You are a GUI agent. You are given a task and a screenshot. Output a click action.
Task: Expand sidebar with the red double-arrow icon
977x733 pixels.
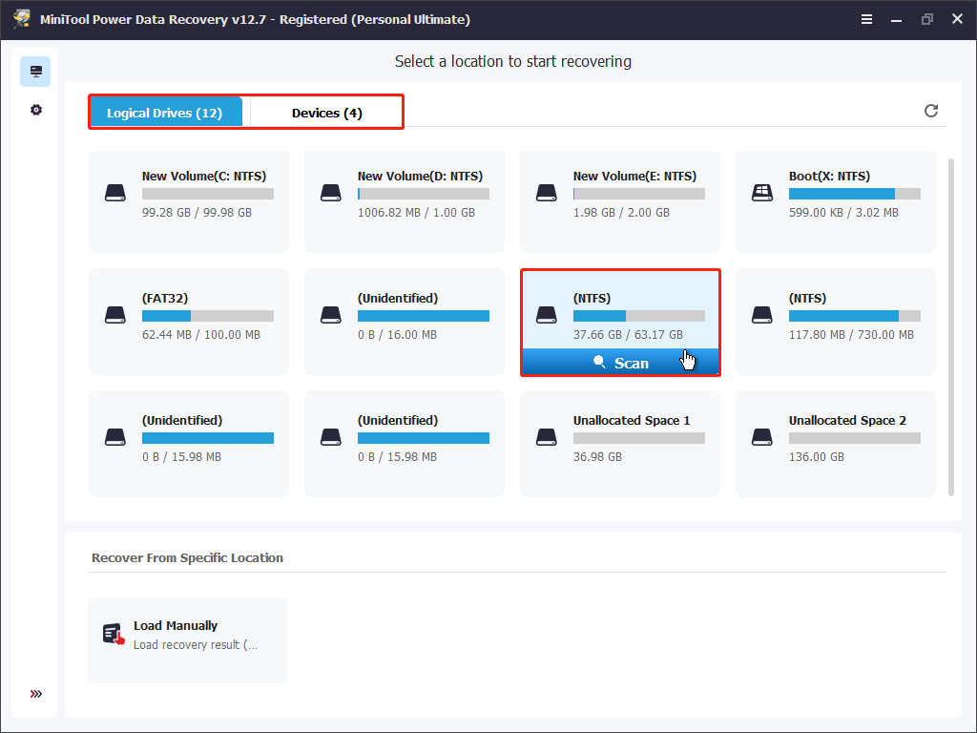tap(36, 694)
